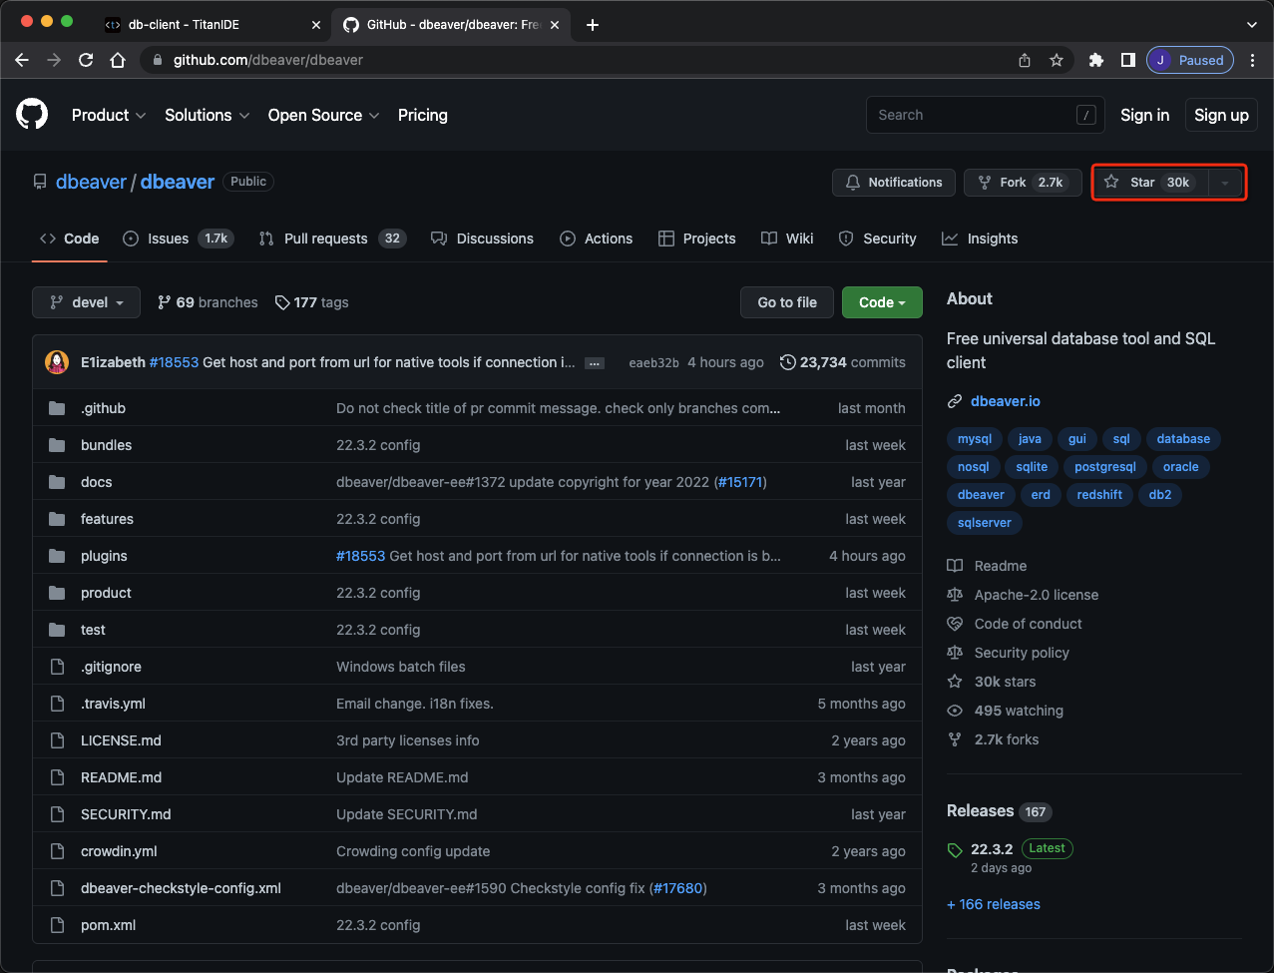Reload the page with browser refresh icon
1274x973 pixels.
pyautogui.click(x=86, y=60)
